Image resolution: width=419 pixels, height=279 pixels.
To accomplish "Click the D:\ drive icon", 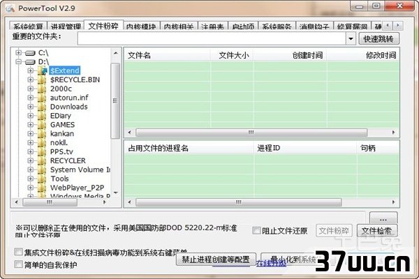I will pos(30,62).
